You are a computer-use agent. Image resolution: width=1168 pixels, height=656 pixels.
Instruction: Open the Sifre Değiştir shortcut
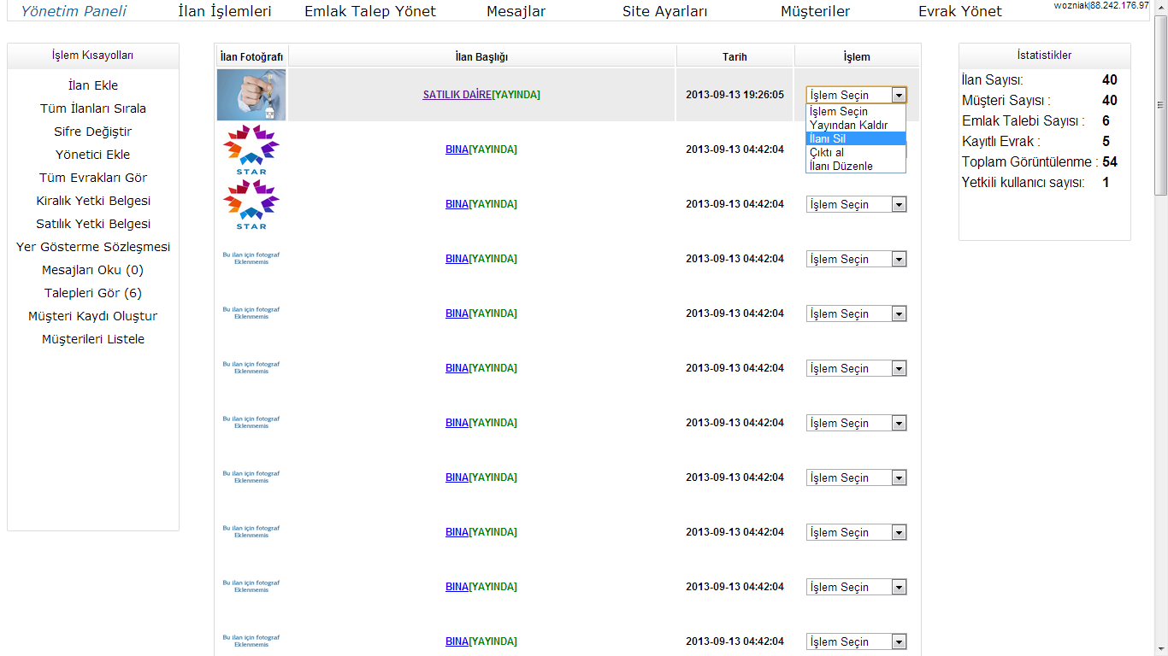(x=93, y=132)
